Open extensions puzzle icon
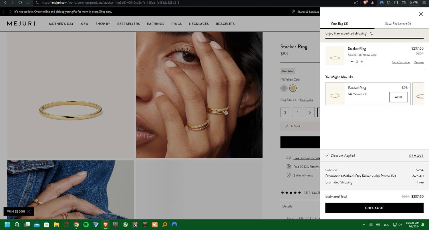The height and width of the screenshot is (230, 429). click(389, 3)
